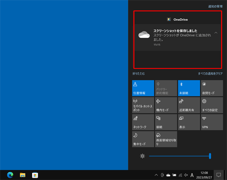The width and height of the screenshot is (227, 180).
Task: Toggle 近距離共有 nearby sharing tile
Action: point(189,105)
